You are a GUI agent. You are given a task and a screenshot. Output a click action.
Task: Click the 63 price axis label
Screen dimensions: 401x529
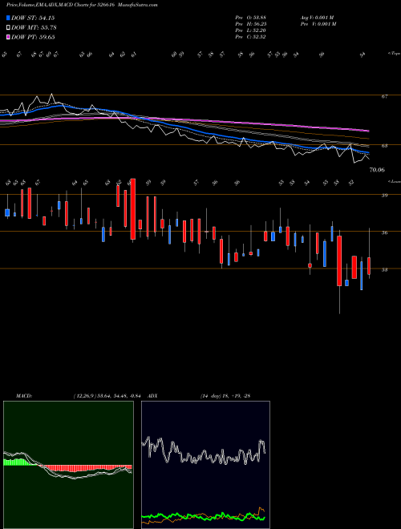click(384, 146)
